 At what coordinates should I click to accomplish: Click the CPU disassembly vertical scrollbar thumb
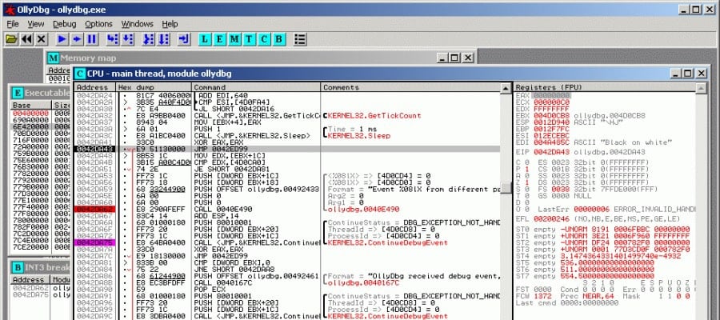tap(506, 188)
